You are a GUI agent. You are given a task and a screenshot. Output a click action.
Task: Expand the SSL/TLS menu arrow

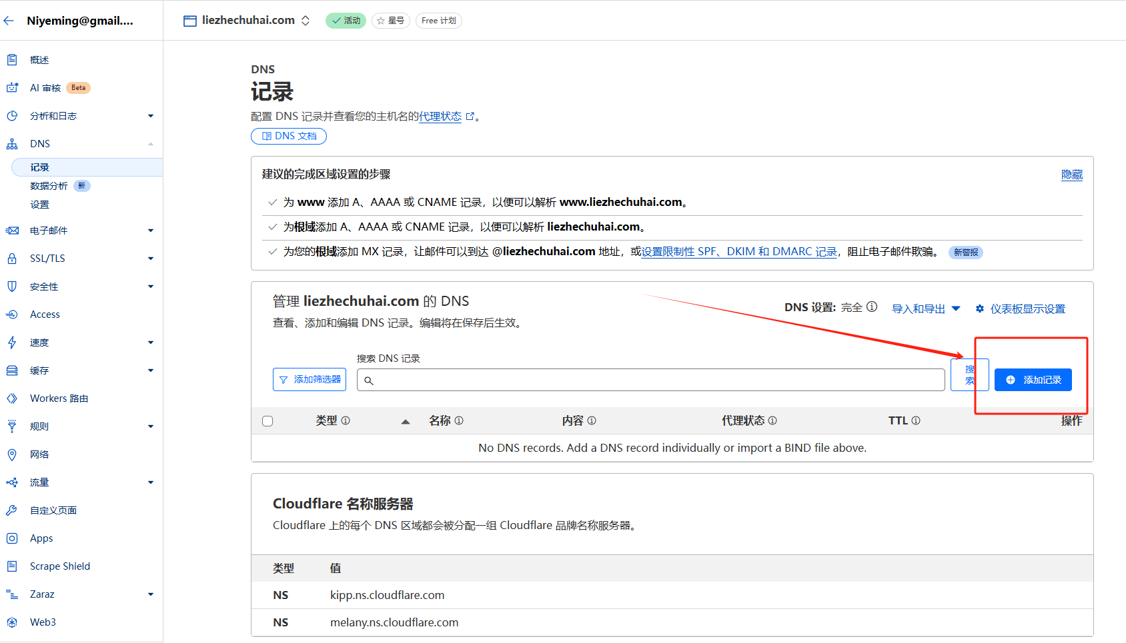coord(151,259)
